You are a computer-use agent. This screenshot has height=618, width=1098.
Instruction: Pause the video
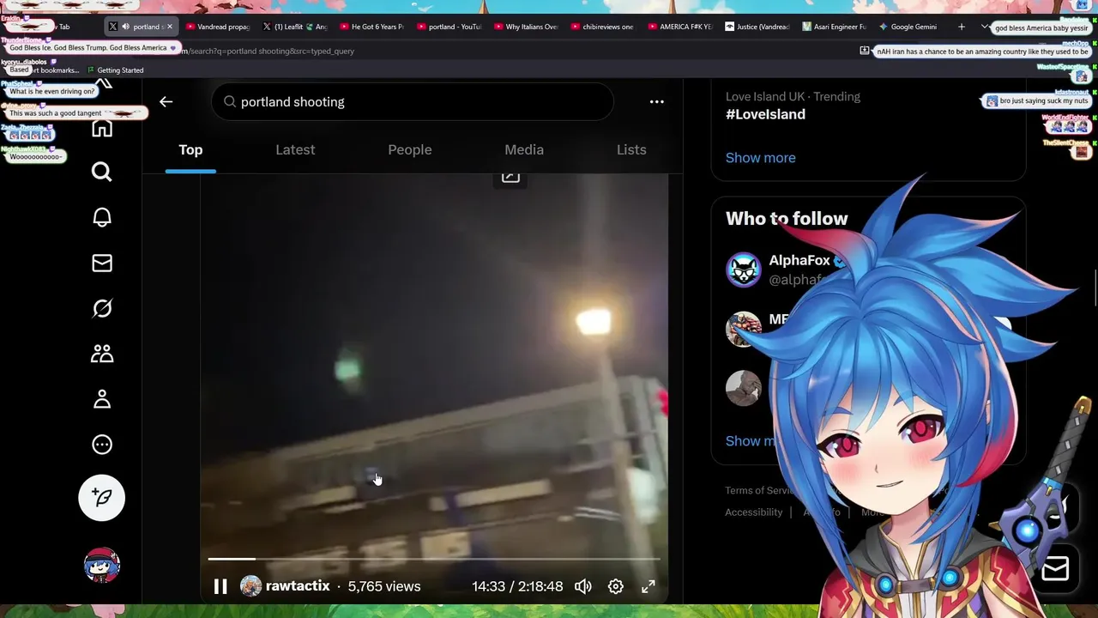220,586
